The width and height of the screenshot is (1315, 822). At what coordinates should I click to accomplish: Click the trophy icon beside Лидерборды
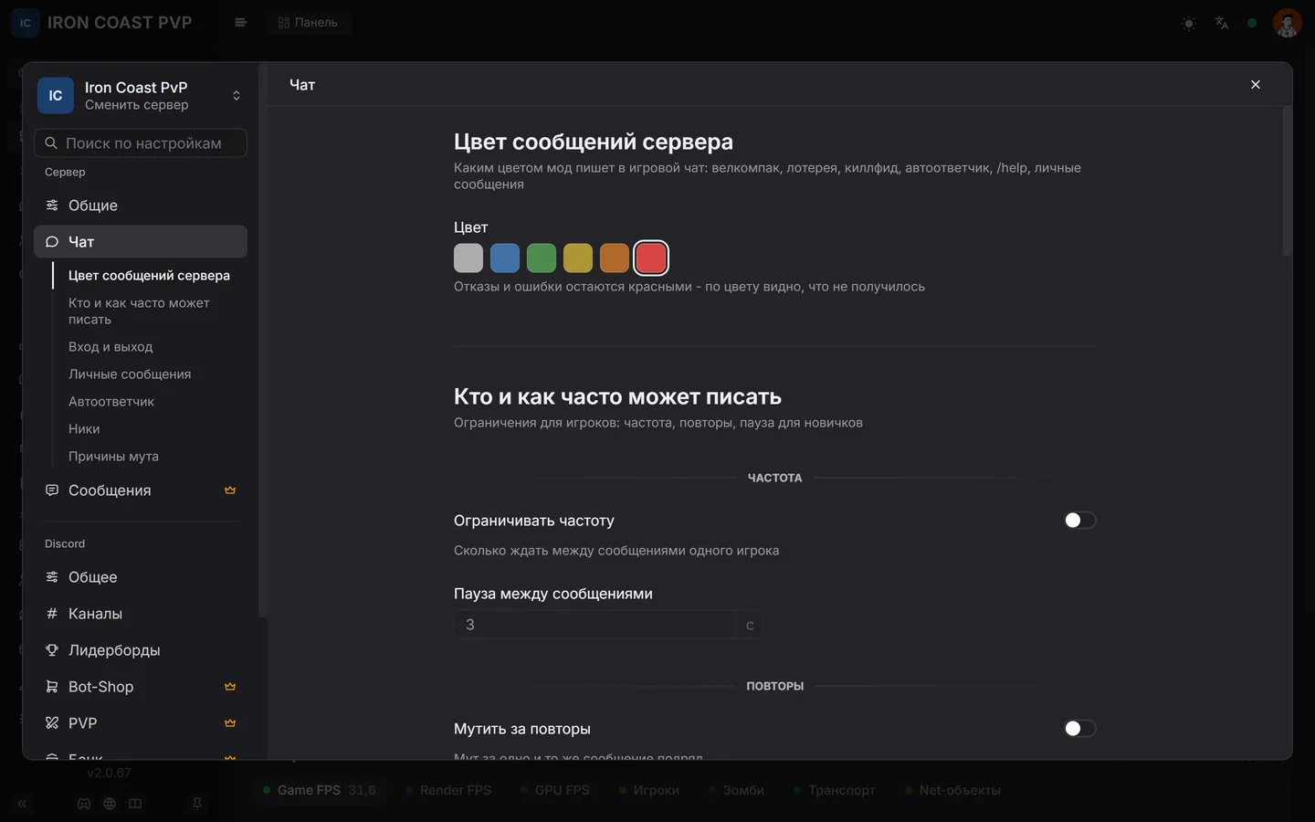[52, 650]
